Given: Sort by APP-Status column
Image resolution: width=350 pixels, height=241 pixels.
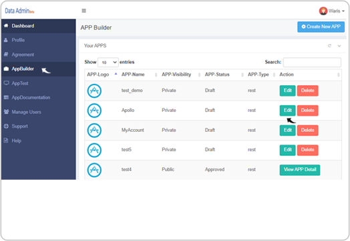Looking at the screenshot, I should (224, 75).
